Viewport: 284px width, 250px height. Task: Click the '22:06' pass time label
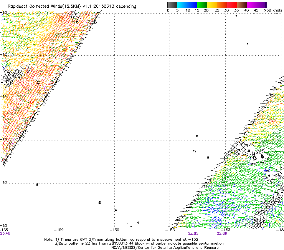click(x=222, y=233)
